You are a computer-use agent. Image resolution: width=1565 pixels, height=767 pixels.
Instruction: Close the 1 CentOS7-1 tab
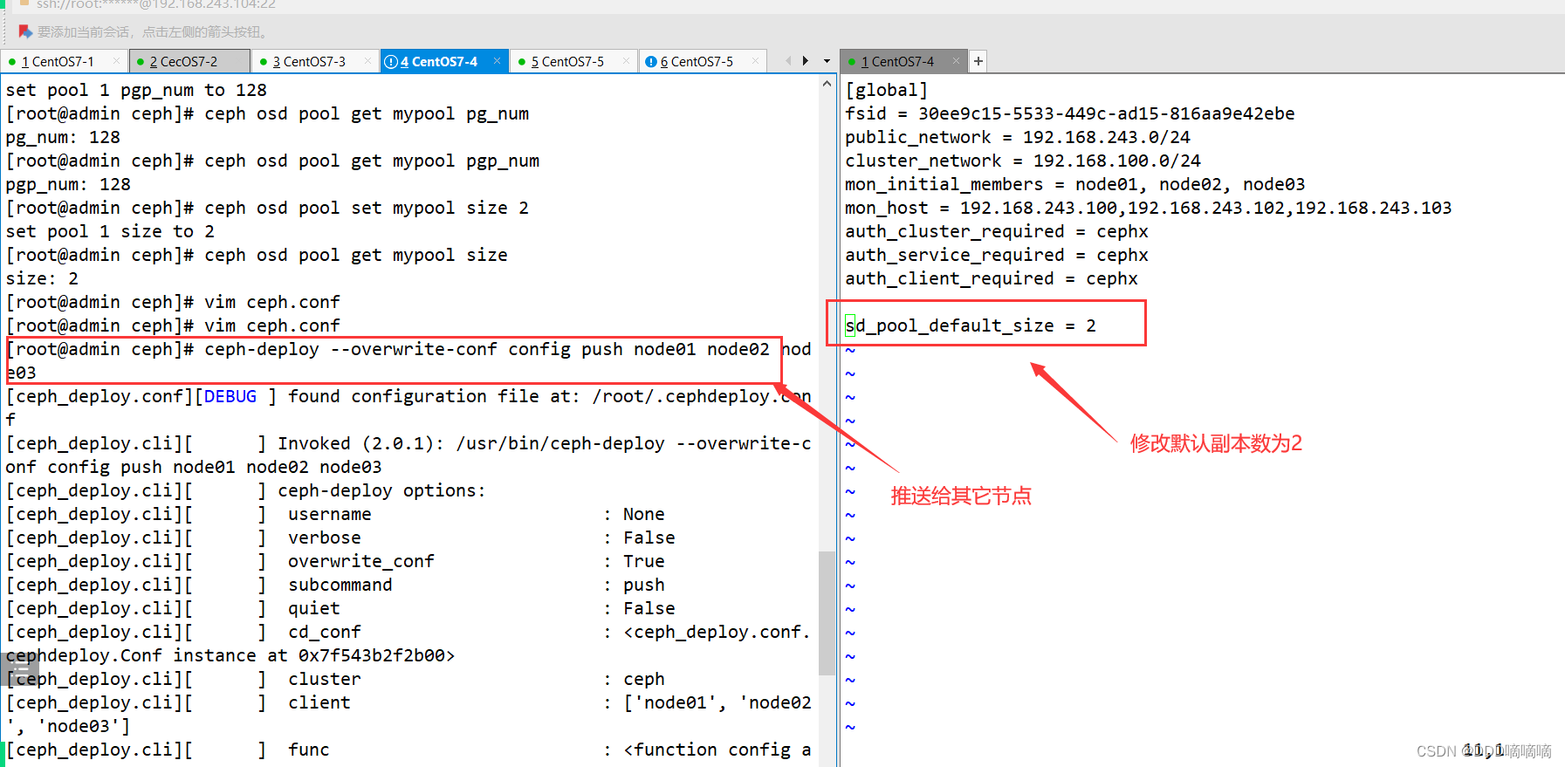coord(116,61)
